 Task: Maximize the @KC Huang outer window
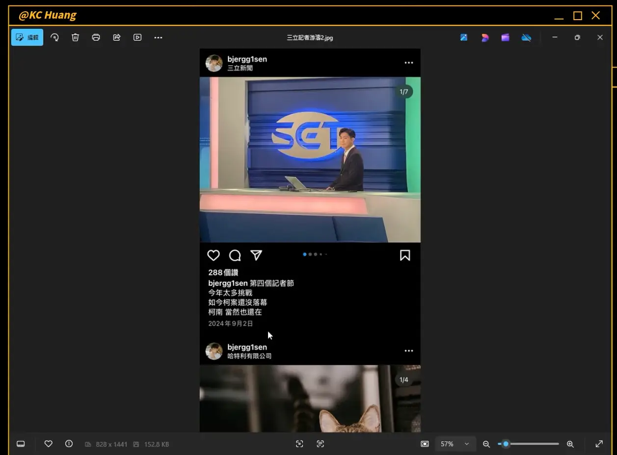click(578, 16)
